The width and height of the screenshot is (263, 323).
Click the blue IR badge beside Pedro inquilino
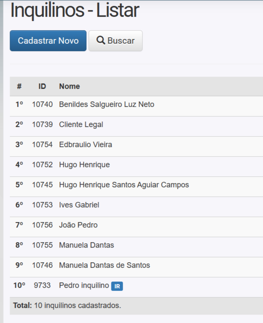[117, 286]
